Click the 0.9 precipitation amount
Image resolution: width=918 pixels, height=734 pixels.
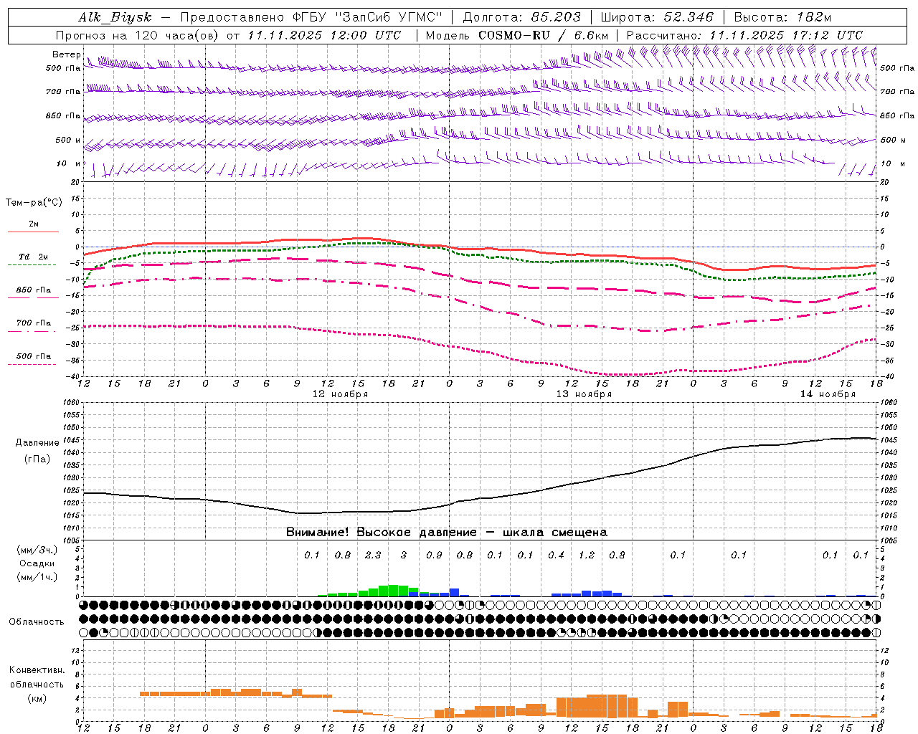[x=434, y=556]
